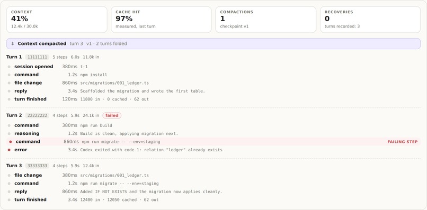The height and width of the screenshot is (210, 427).
Task: Click the Turn 2 id badge 22222222
Action: (37, 115)
